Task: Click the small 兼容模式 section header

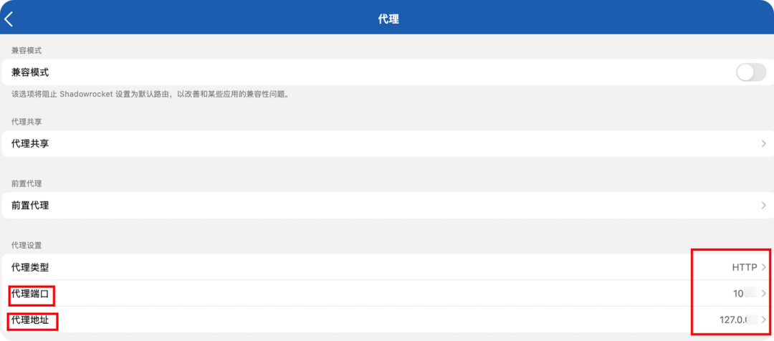Action: click(27, 50)
